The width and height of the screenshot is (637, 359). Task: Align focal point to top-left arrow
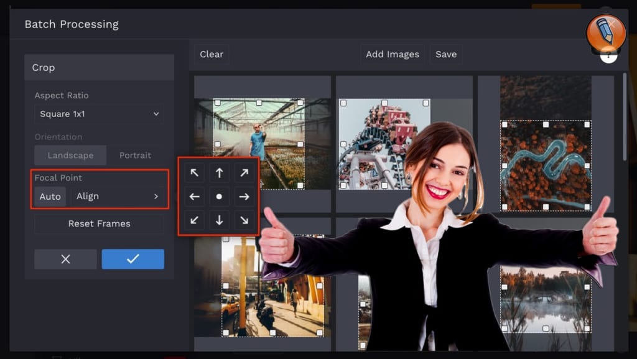click(195, 173)
